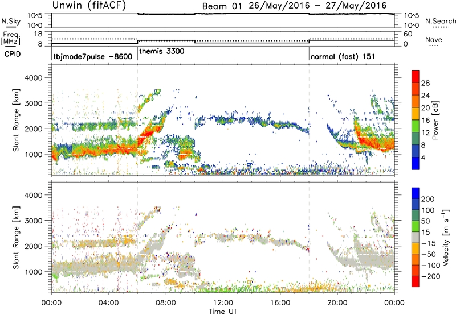This screenshot has height=315, width=456.
Task: Click the '20:00' time tick label
Action: 337,303
